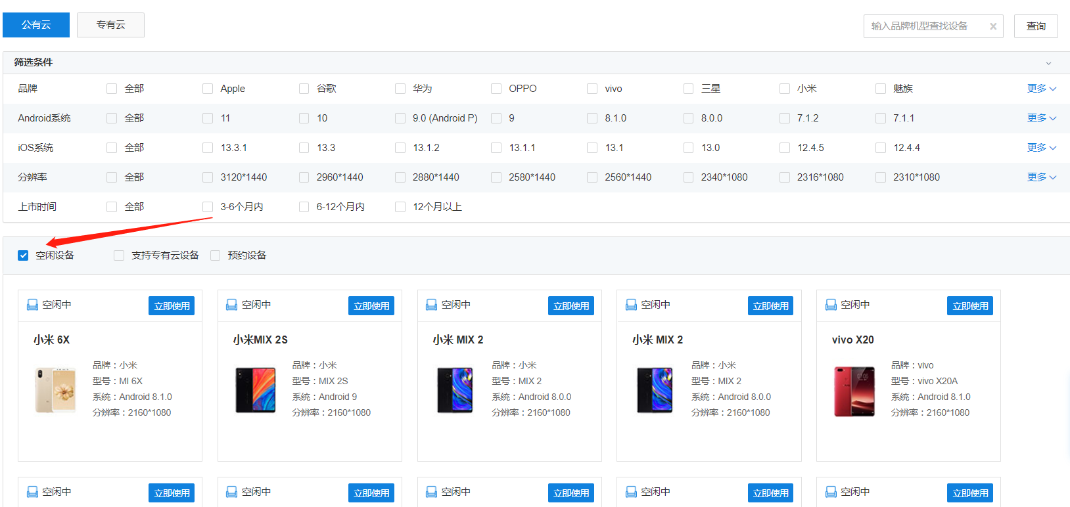Click the vivo X20 device title
The width and height of the screenshot is (1070, 507).
click(852, 340)
